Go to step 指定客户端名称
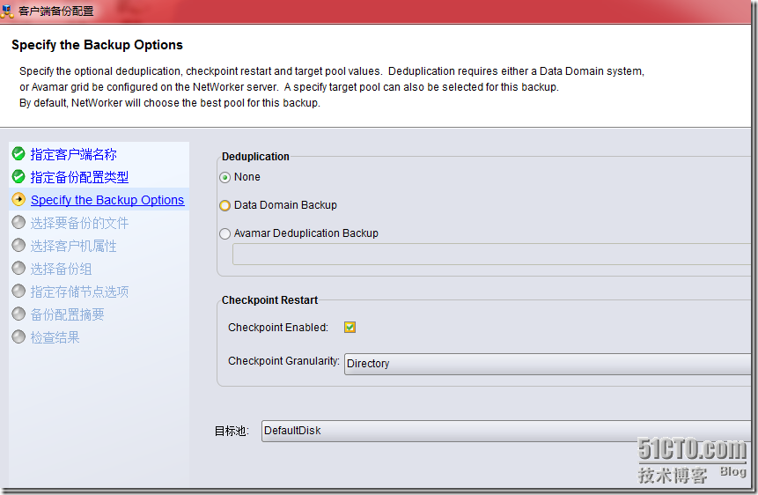Screen dimensions: 758x495 (x=73, y=154)
